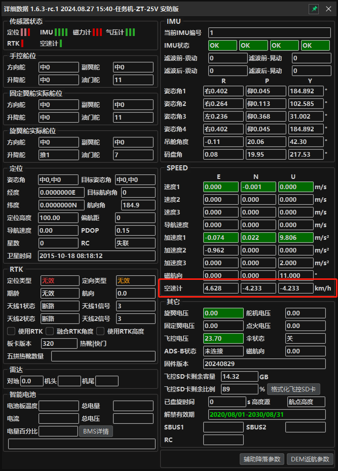
Task: Click 飞控SD卡剩余比例 value 89
Action: point(240,389)
